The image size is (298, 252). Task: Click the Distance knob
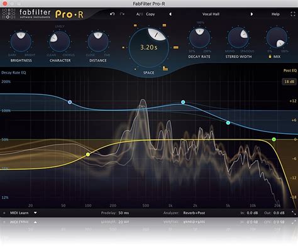(x=98, y=41)
